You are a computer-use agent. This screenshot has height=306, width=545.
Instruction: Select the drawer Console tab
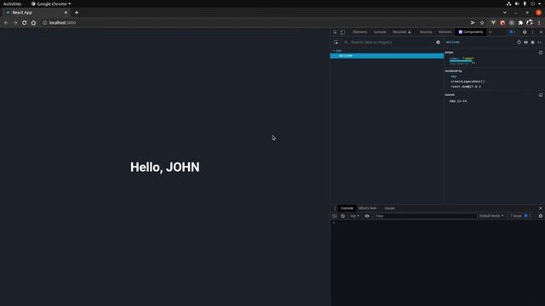pos(347,208)
